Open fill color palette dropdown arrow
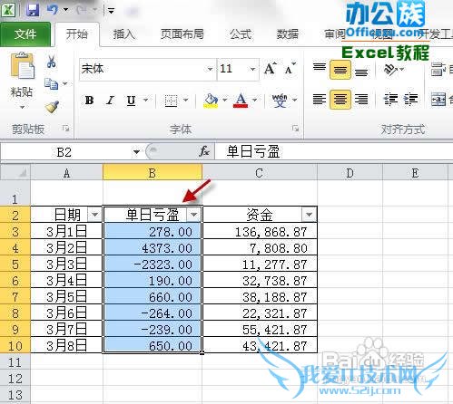Viewport: 453px width, 404px height. 225,100
